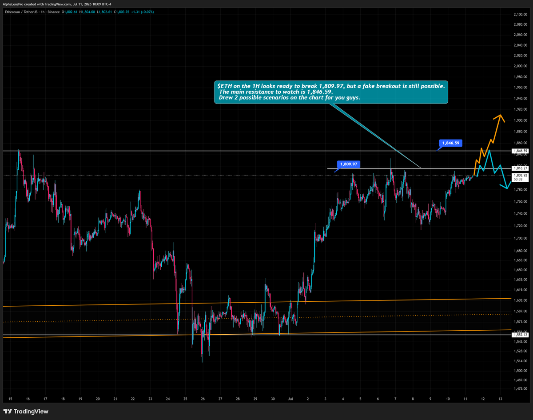
Task: Click the 1,940.00 price axis label
Action: click(x=520, y=99)
